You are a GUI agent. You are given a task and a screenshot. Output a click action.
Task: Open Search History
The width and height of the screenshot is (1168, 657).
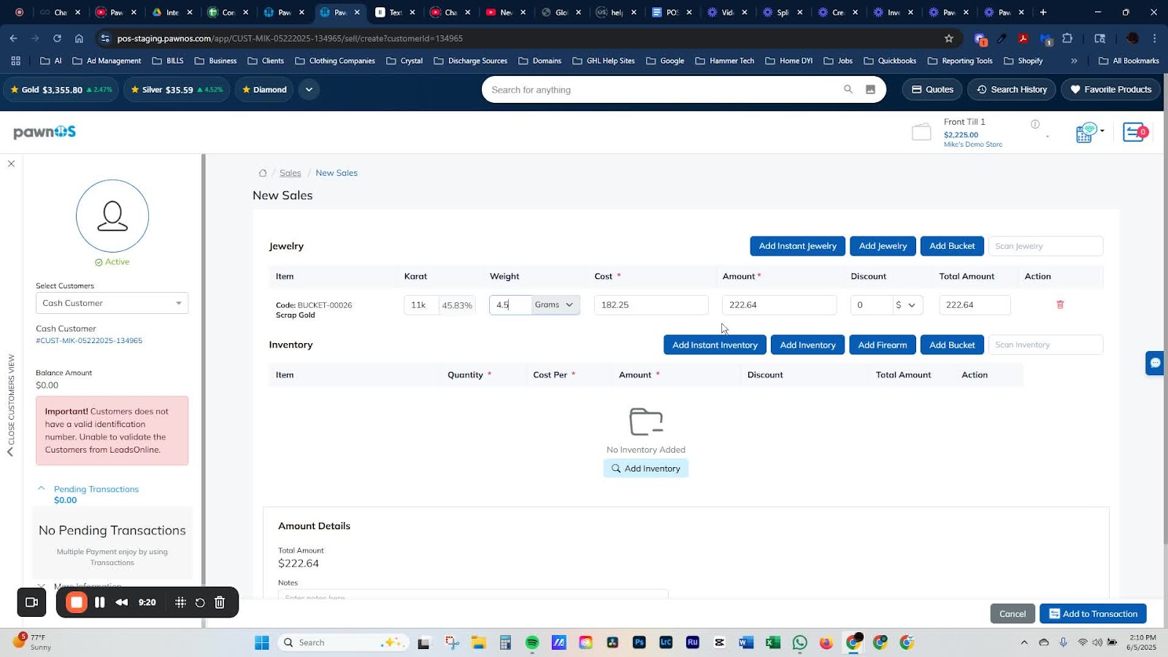click(1012, 89)
